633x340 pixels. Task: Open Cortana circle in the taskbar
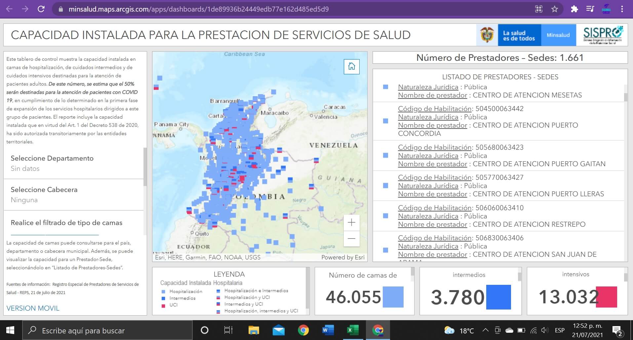click(x=205, y=330)
